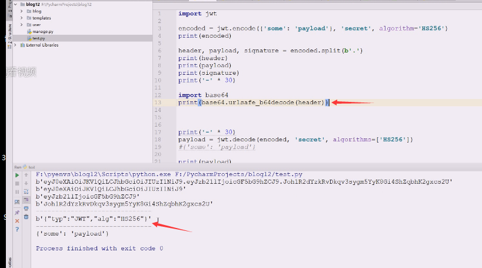Screen dimensions: 482x268
Task: Click the jwt.encode assignment line
Action: 313,28
